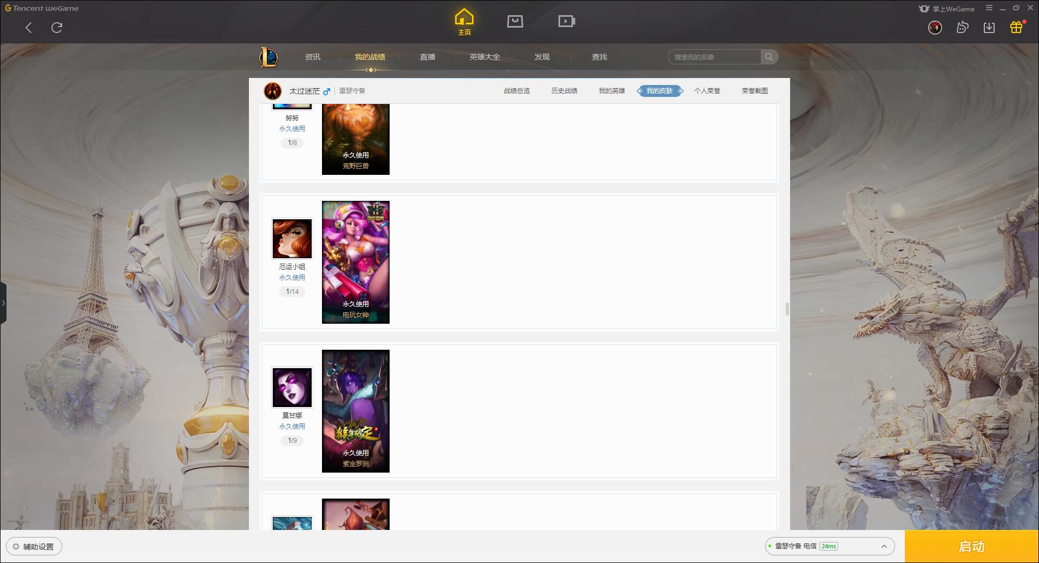Click the 努努 champion name
The image size is (1039, 563).
pos(292,118)
